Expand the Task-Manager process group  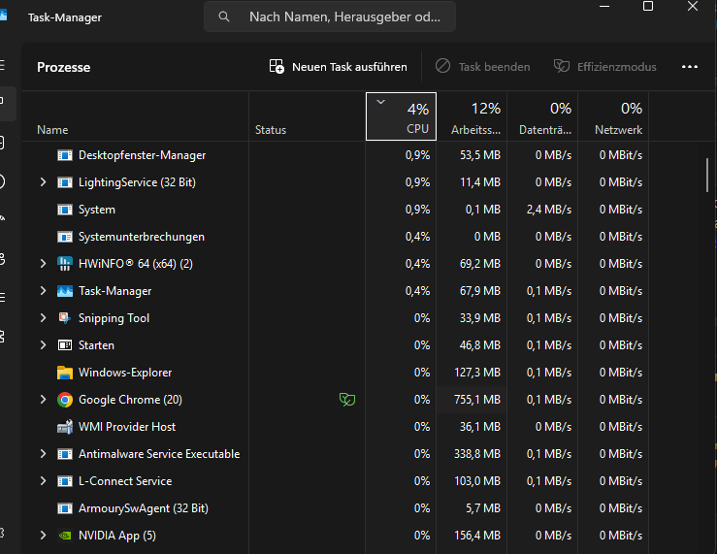click(x=43, y=291)
